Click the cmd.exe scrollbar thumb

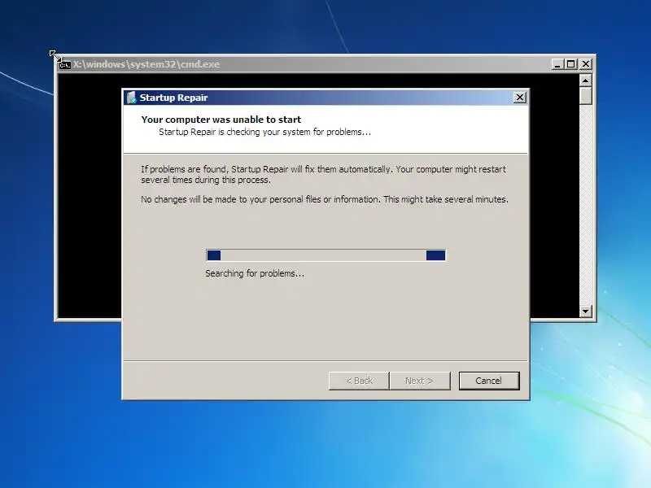pos(585,95)
